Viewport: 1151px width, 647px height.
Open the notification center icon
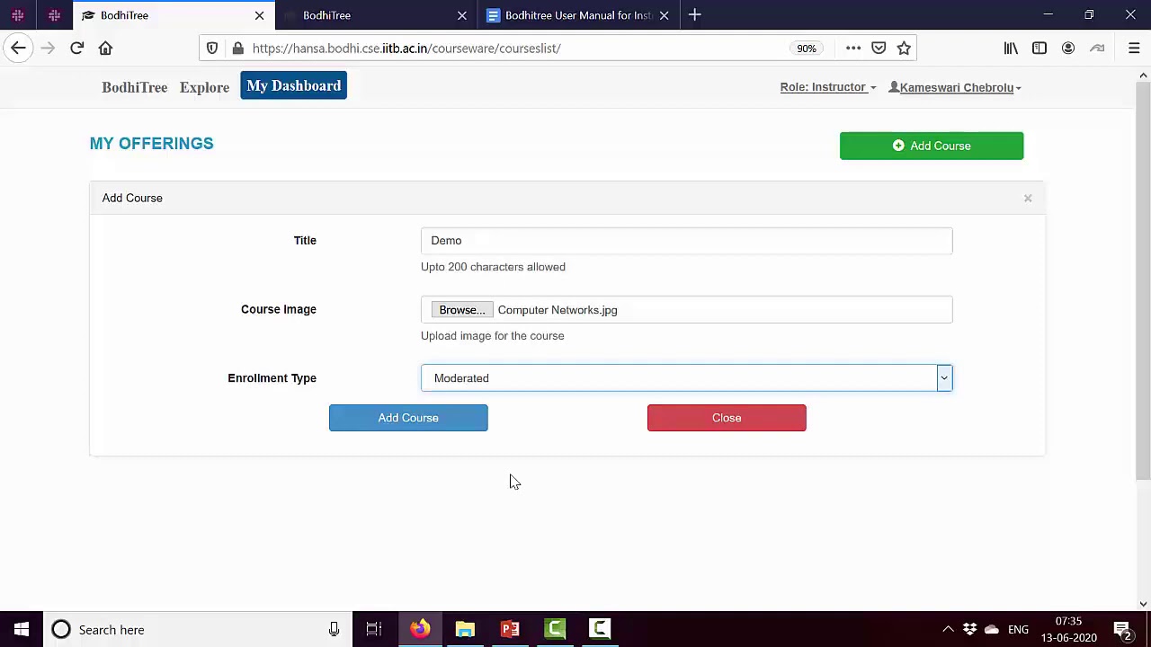[x=1122, y=630]
